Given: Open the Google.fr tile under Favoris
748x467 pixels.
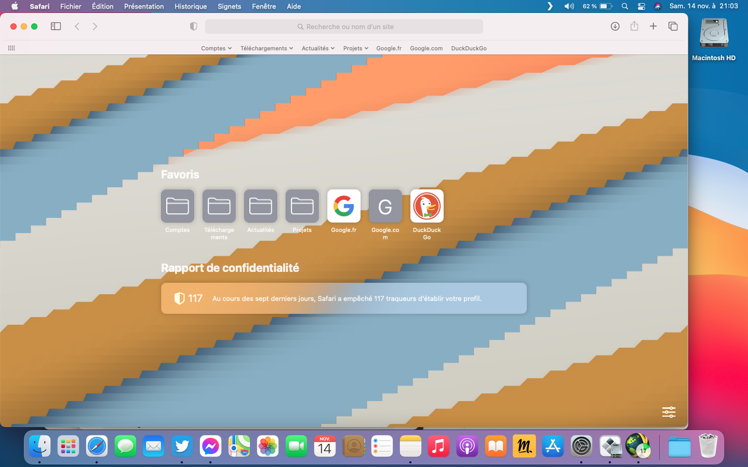Looking at the screenshot, I should [344, 206].
